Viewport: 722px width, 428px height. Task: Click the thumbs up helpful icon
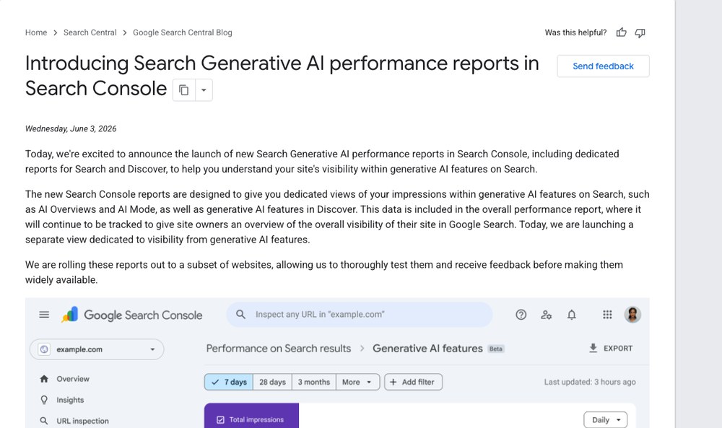pyautogui.click(x=621, y=32)
